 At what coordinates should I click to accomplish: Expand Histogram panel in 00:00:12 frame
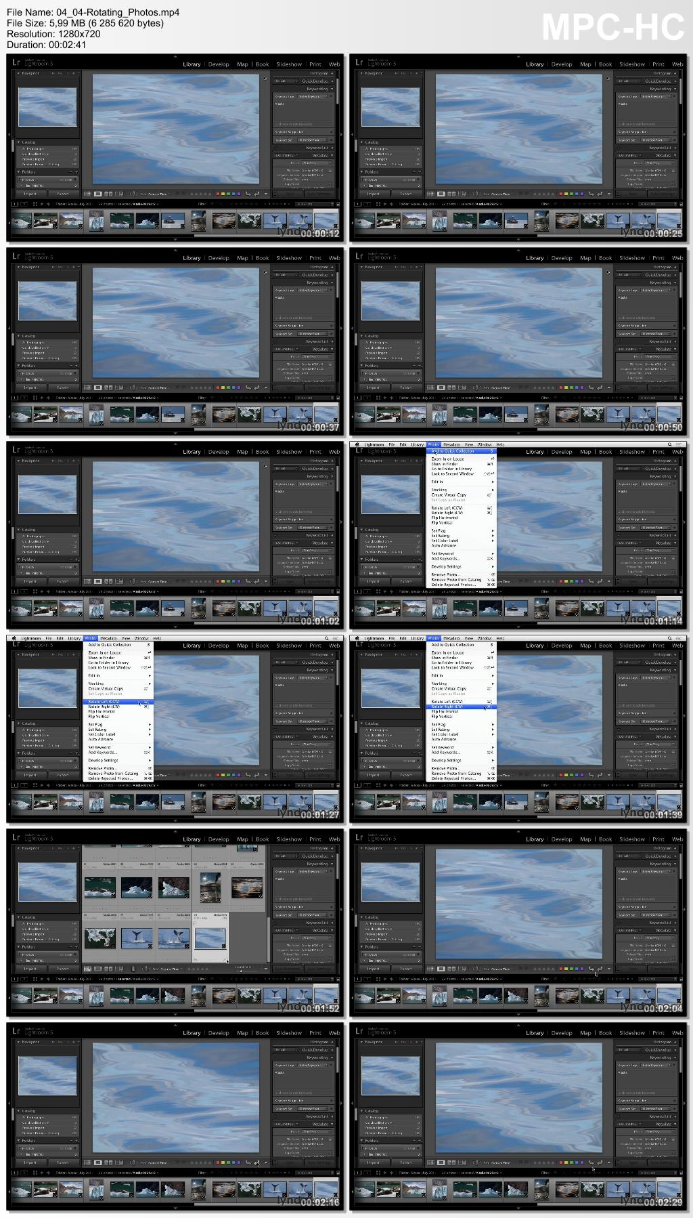click(332, 72)
